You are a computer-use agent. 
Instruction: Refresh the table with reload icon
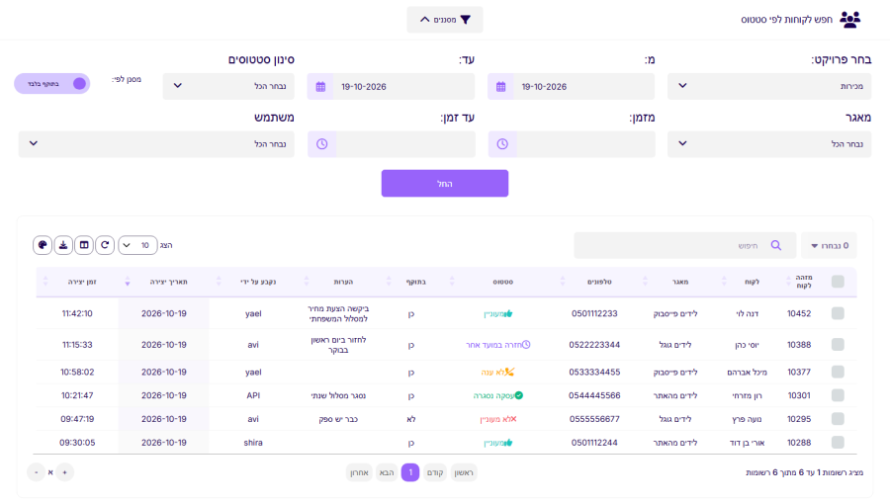(x=105, y=245)
